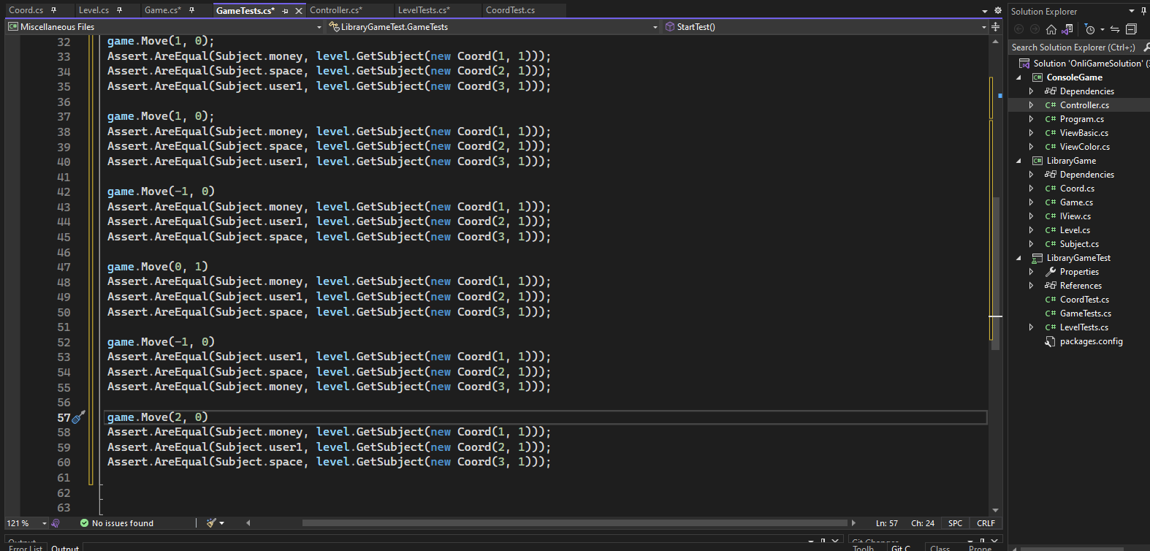Toggle the CRLF line ending indicator
The width and height of the screenshot is (1150, 551).
click(x=986, y=523)
